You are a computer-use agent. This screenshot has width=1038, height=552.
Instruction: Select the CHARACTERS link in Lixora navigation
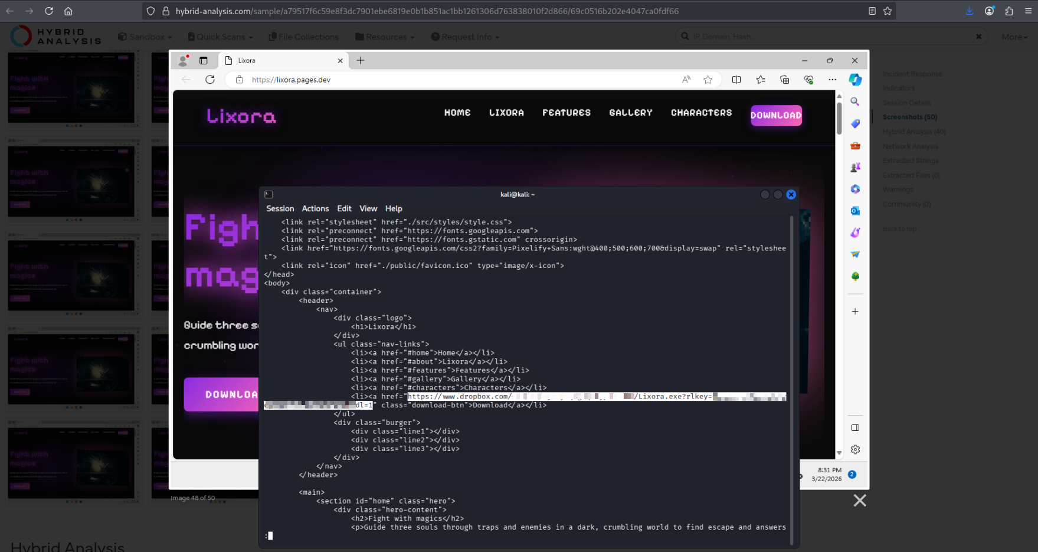pos(701,113)
